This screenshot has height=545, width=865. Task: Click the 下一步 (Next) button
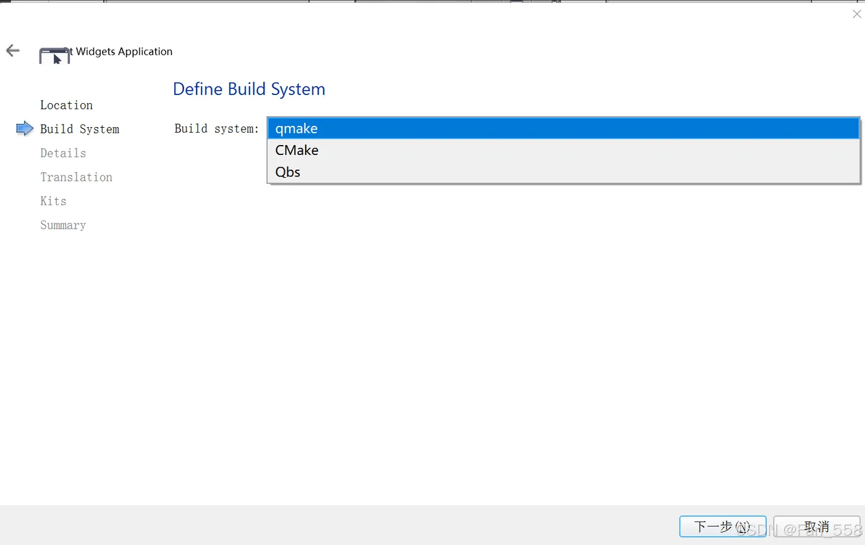click(723, 526)
